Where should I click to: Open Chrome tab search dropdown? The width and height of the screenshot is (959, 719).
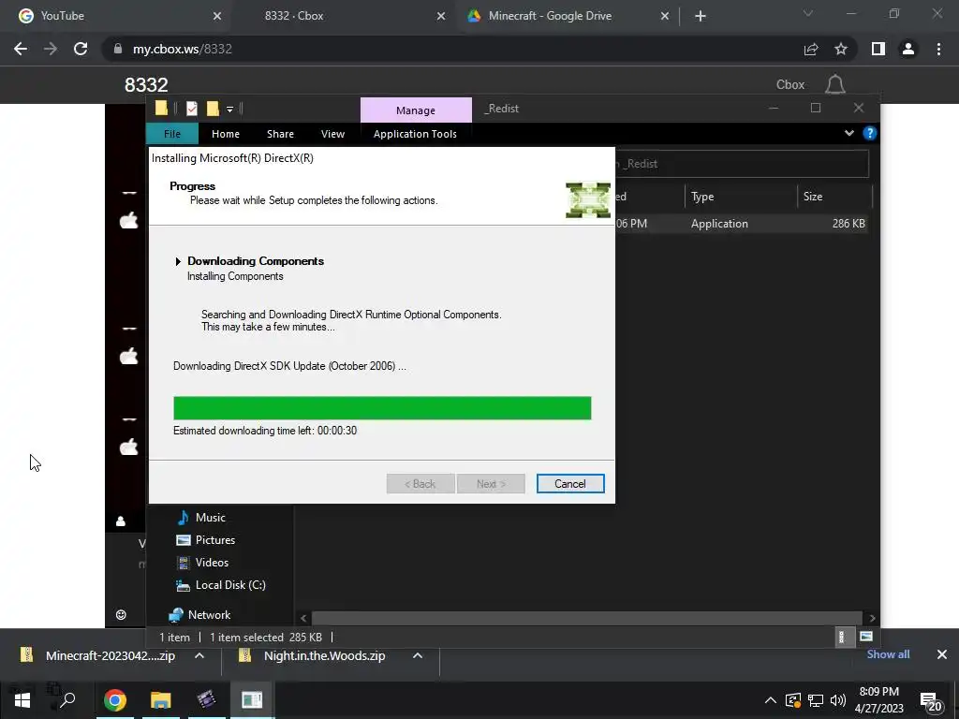tap(808, 13)
